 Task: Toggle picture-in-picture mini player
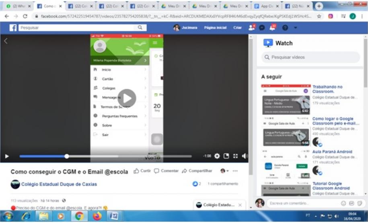[226, 156]
